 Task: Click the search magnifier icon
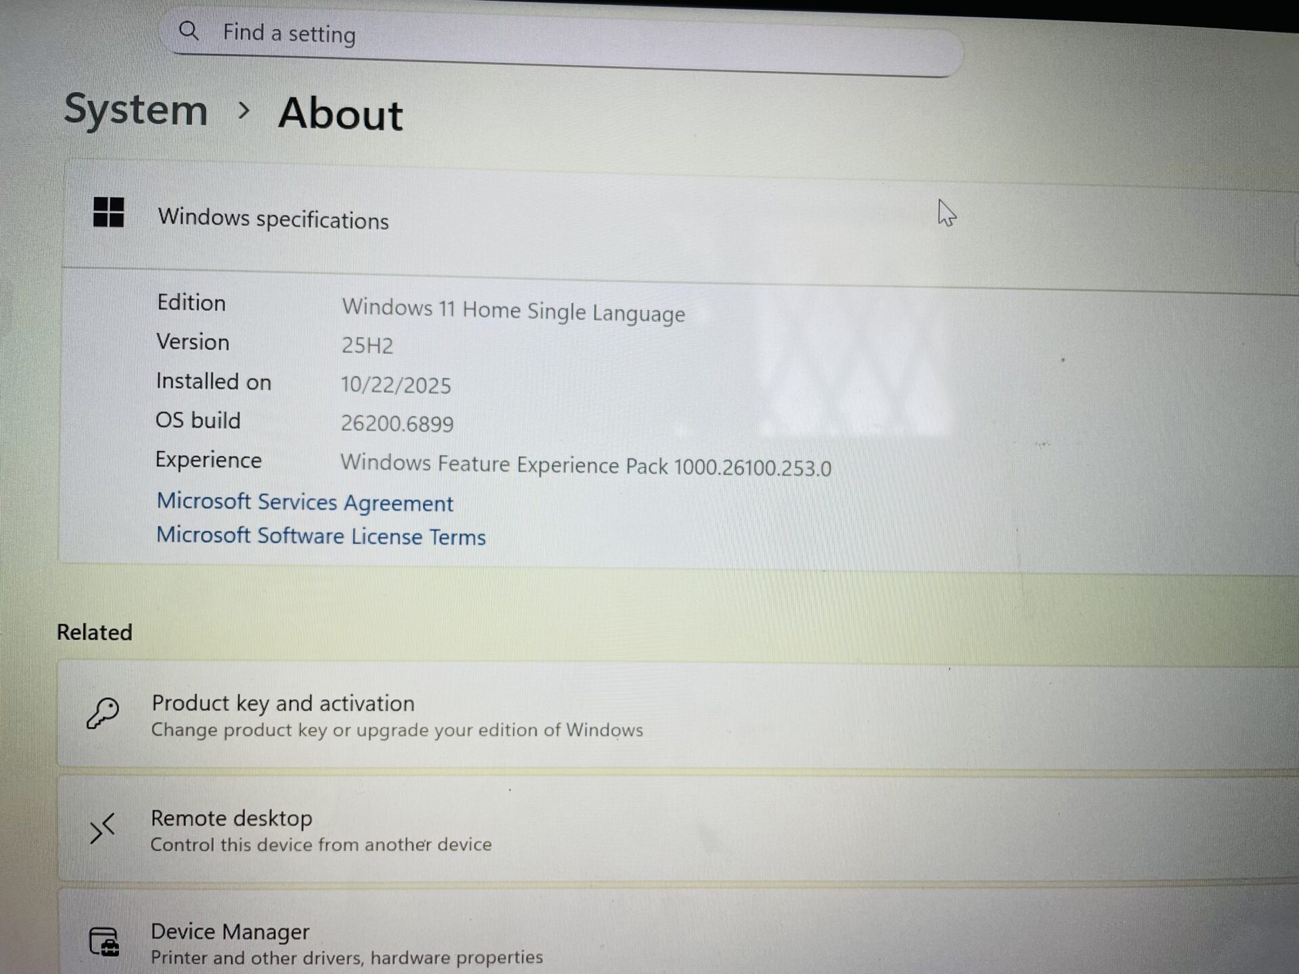click(x=189, y=30)
